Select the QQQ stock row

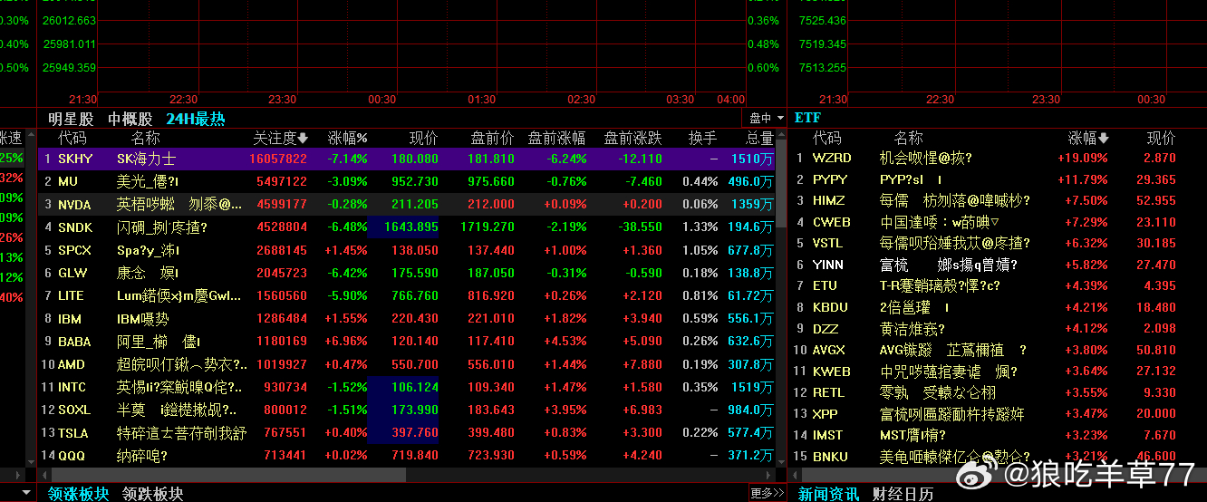[x=407, y=456]
